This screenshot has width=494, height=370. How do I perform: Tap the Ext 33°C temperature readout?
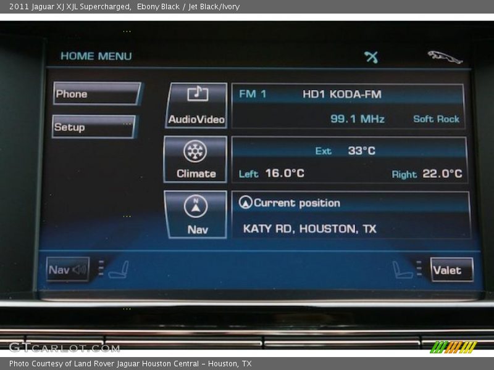345,150
